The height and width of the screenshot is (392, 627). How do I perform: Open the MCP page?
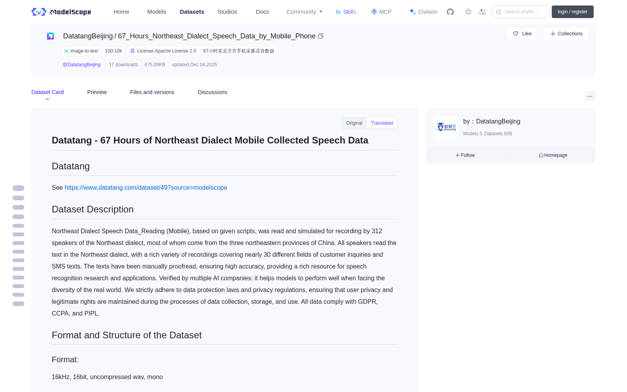tap(381, 12)
